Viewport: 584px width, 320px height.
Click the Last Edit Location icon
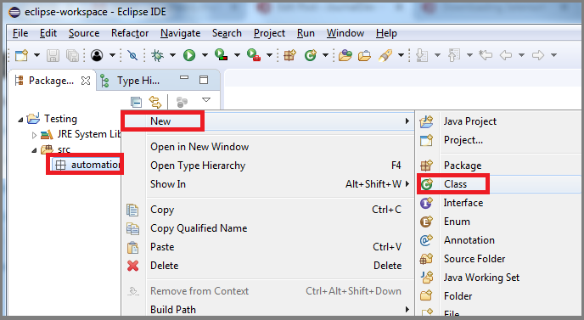(486, 55)
